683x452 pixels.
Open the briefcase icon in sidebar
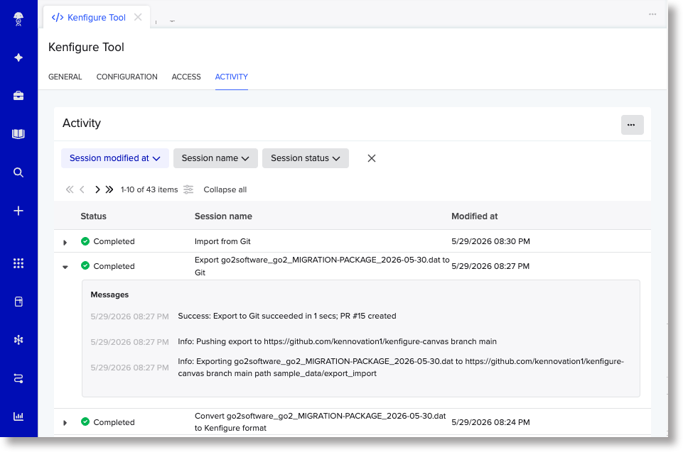pos(18,96)
